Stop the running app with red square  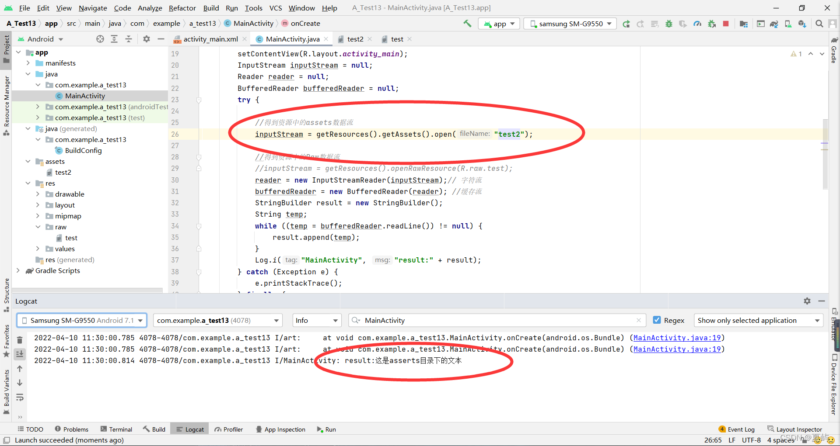(726, 24)
